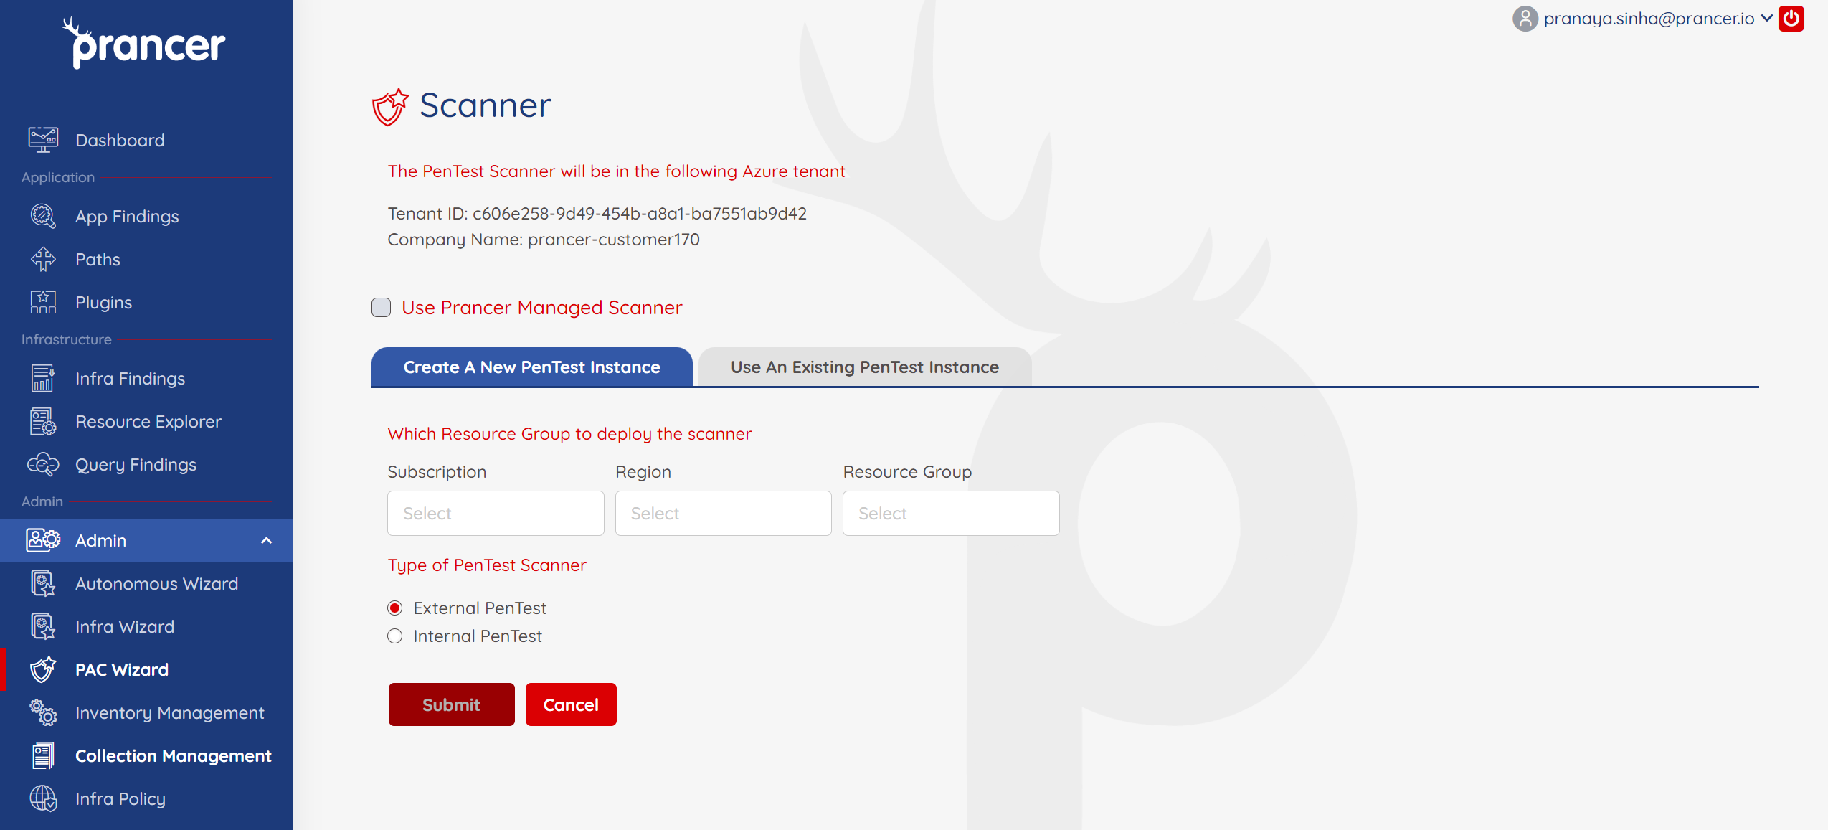Click the Prancer logo
The image size is (1828, 830).
point(144,42)
